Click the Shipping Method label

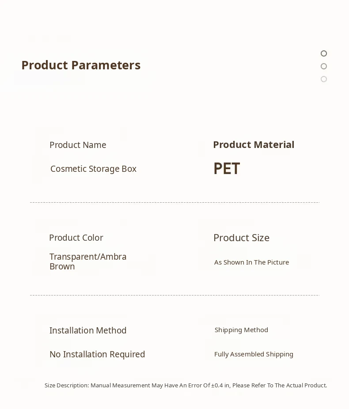tap(241, 330)
